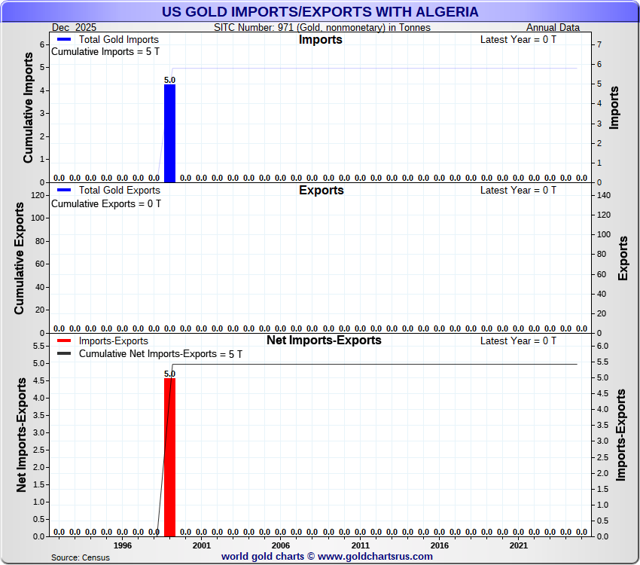Click the black Cumulative Net Imports-Exports legend swatch

[65, 353]
